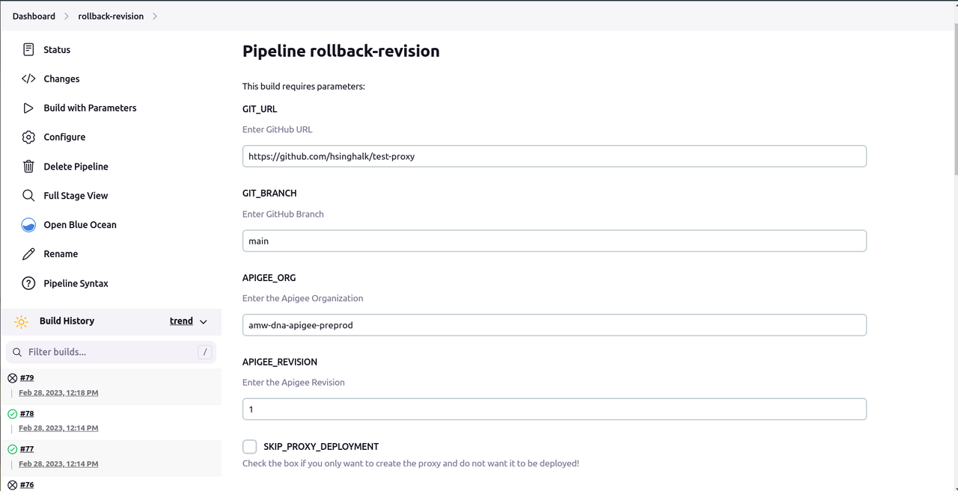Click the Build with Parameters play icon

pyautogui.click(x=28, y=108)
